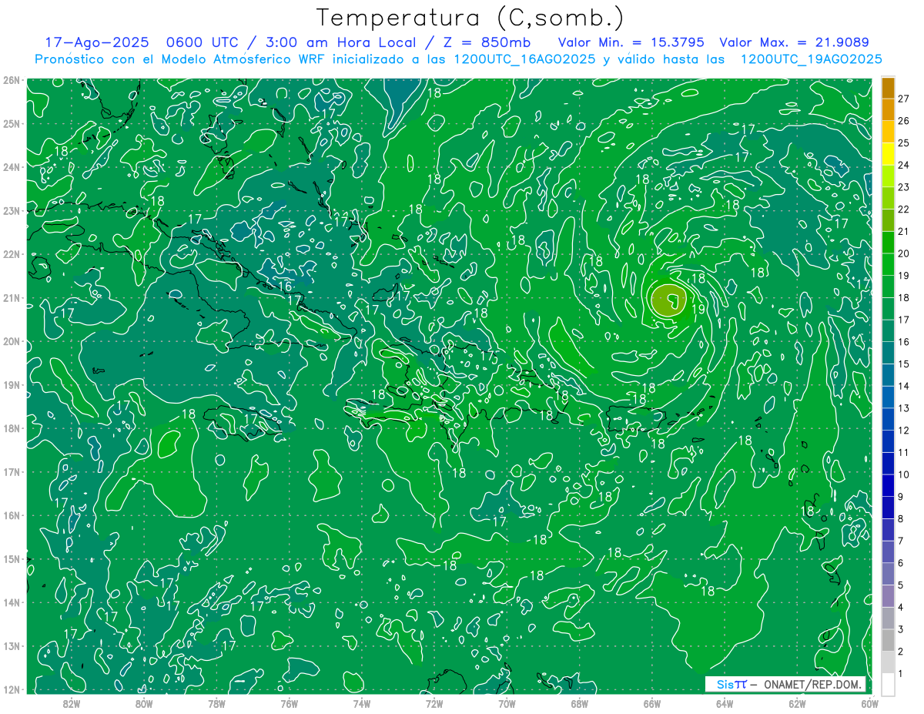
Task: Click the '82W' longitude axis label
Action: point(71,703)
